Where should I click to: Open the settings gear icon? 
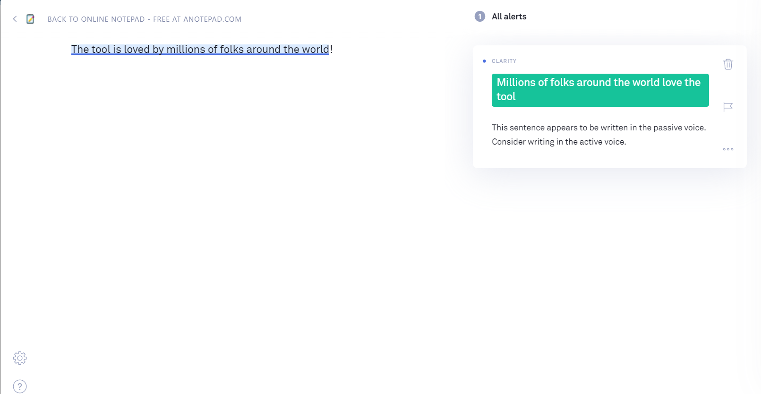coord(20,358)
